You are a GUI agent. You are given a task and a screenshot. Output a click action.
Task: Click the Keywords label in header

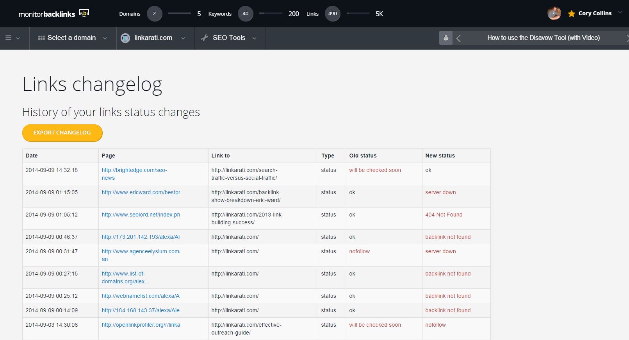(x=220, y=14)
